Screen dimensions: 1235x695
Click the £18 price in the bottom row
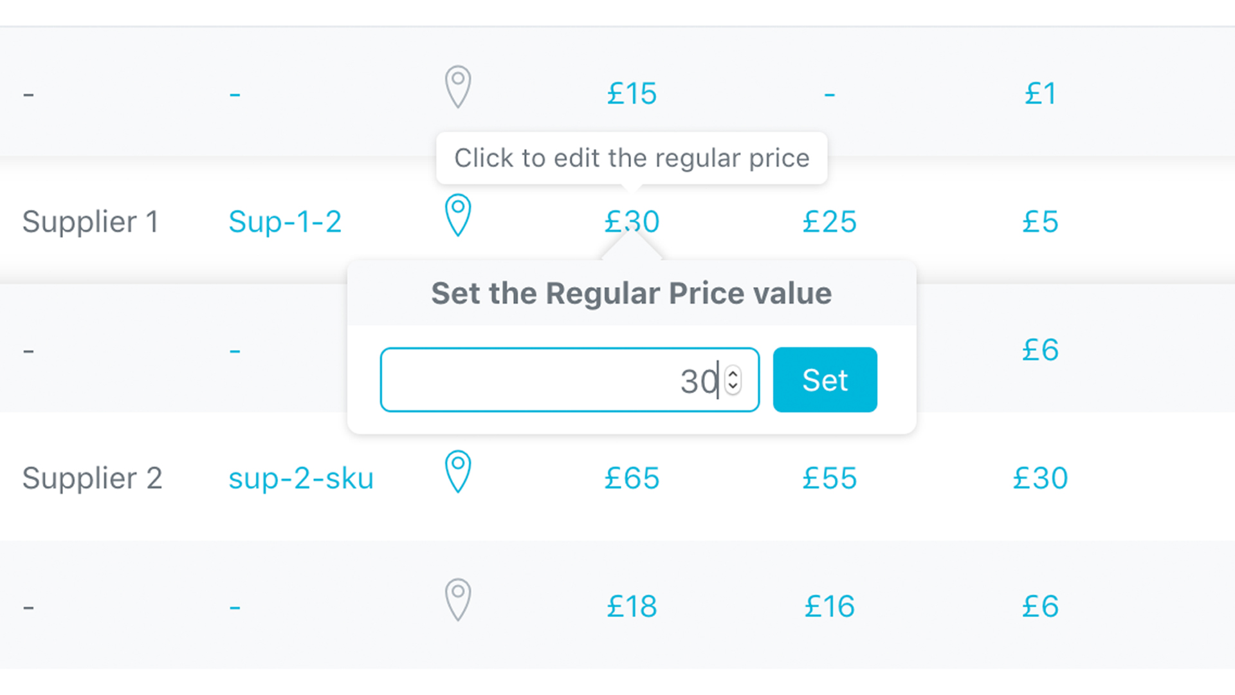click(631, 605)
